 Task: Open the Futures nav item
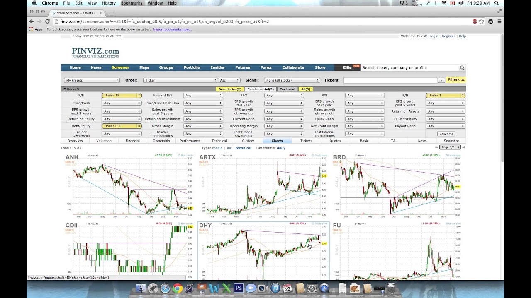[243, 67]
